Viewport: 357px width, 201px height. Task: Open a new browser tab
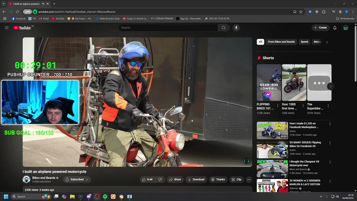(54, 4)
